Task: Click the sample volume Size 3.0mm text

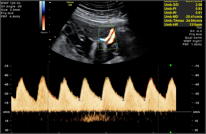Action: [11, 10]
